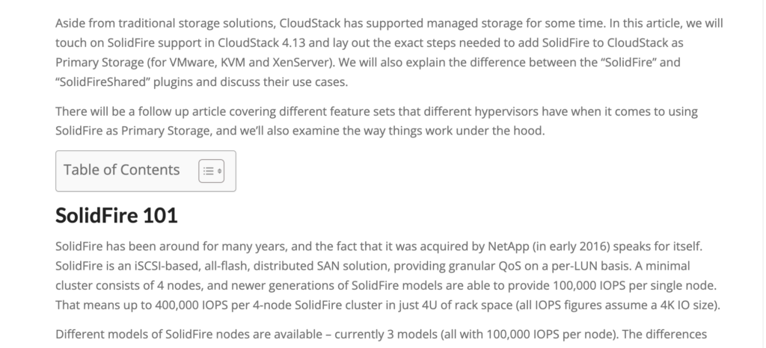Click the "Table of Contents" label text
Viewport: 766px width, 348px height.
tap(122, 170)
